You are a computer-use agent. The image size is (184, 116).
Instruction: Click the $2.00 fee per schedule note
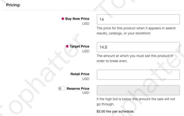(115, 111)
